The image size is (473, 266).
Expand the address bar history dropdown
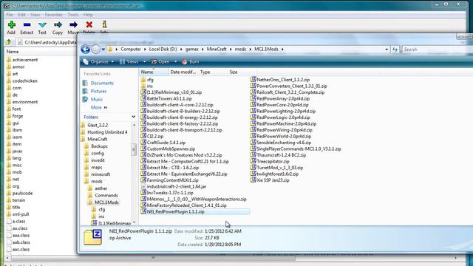(x=387, y=50)
